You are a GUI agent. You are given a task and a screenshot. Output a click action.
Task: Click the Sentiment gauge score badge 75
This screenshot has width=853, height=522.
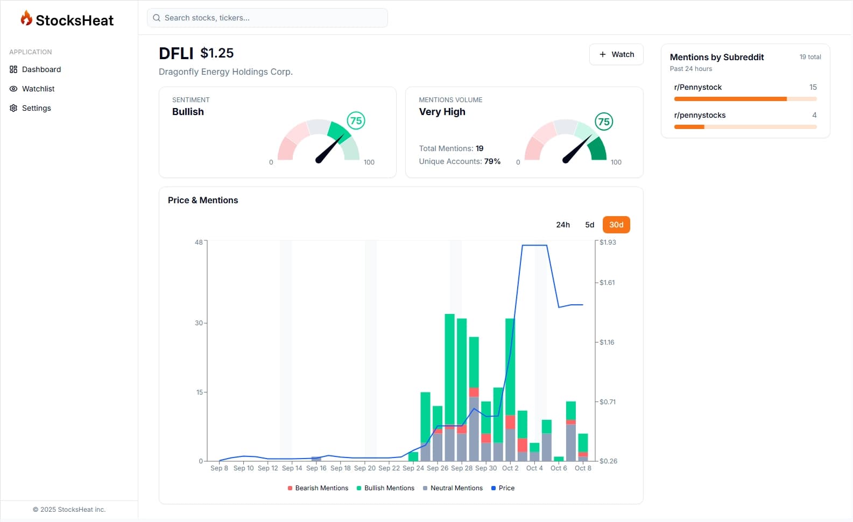(356, 120)
